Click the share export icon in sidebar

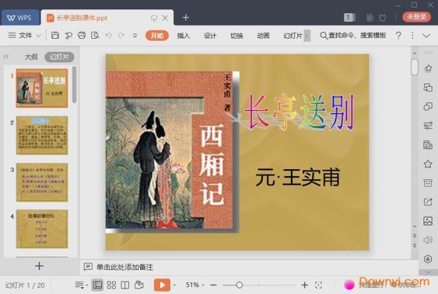point(427,202)
